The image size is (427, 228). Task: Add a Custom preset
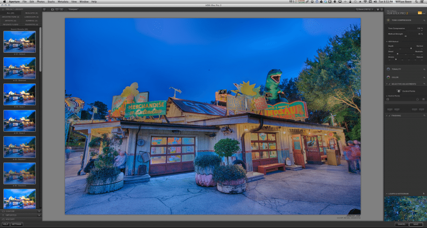click(39, 211)
